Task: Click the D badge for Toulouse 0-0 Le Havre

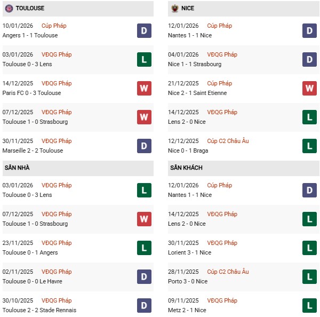Action: 144,277
